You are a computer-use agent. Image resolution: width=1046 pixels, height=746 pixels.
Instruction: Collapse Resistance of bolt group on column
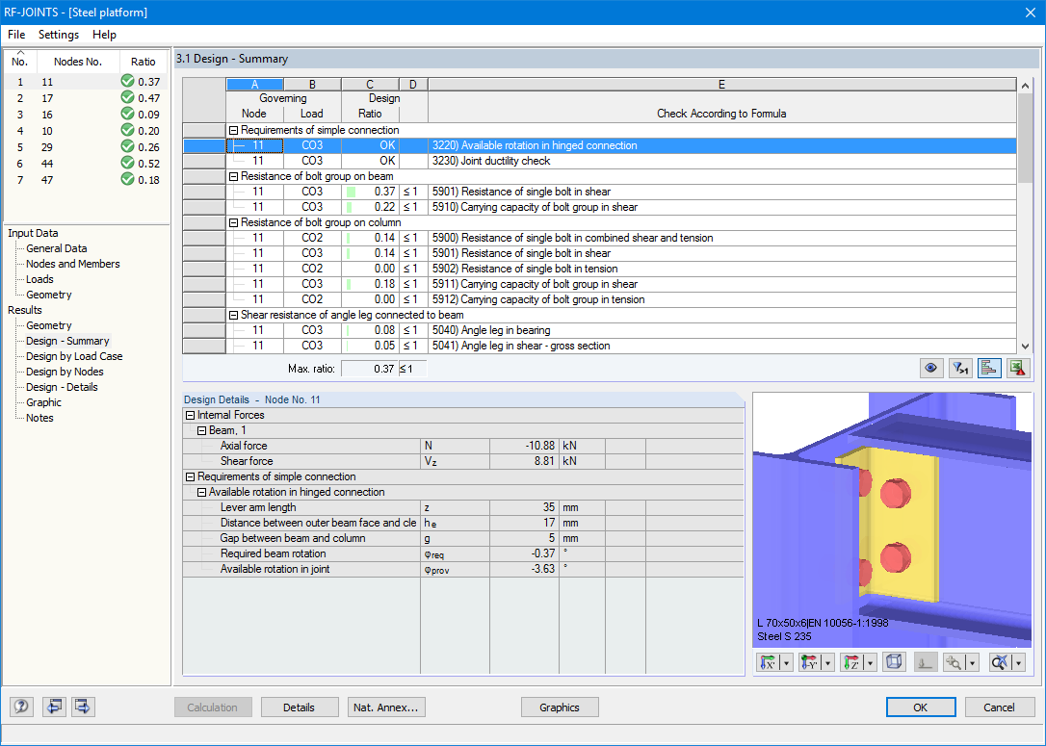232,222
